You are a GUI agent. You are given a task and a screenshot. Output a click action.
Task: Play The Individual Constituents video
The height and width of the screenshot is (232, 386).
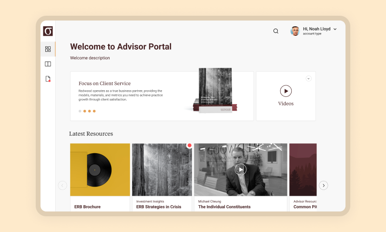tap(241, 169)
